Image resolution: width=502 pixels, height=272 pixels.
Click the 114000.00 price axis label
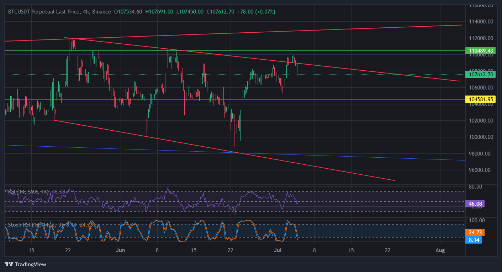click(x=481, y=22)
